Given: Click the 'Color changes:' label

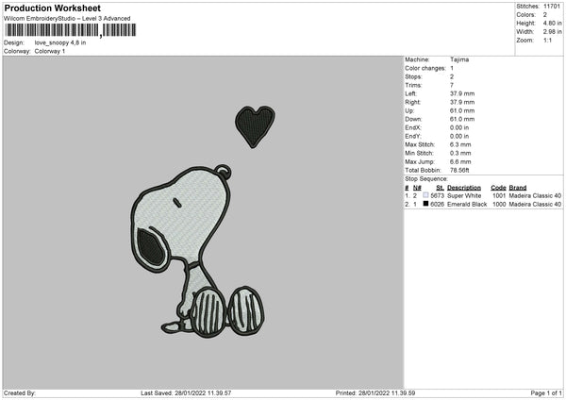Looking at the screenshot, I should coord(425,68).
